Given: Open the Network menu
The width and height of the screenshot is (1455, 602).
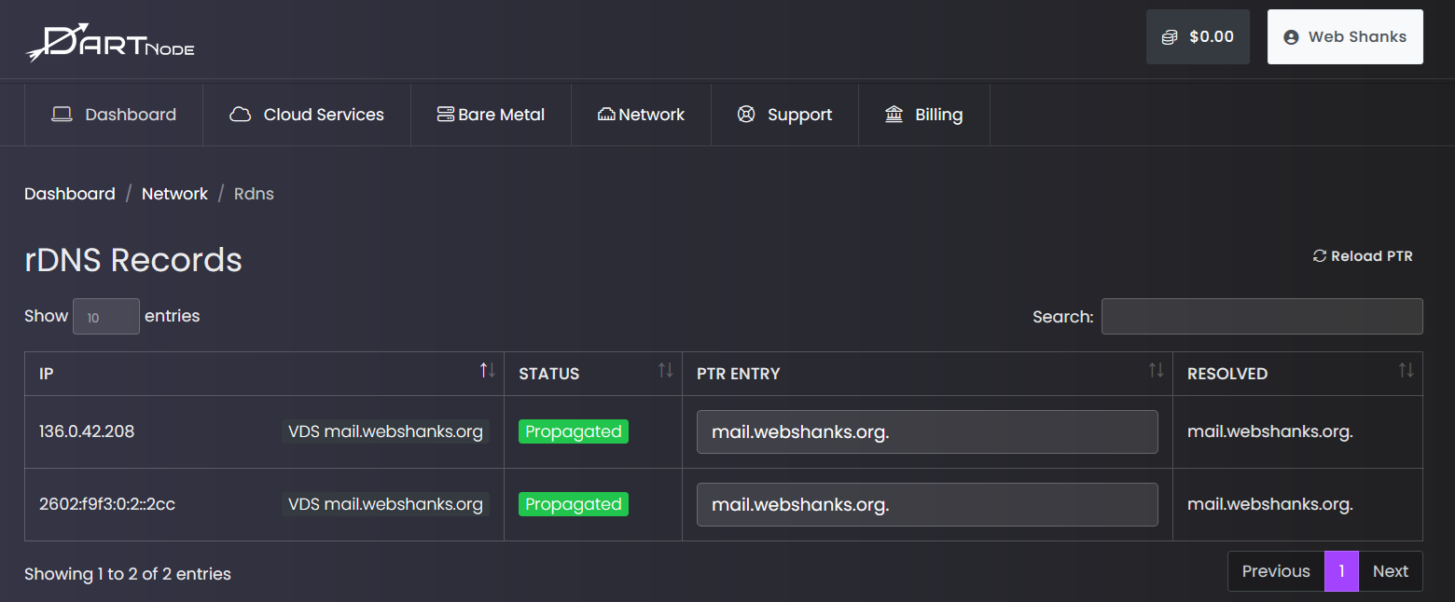Looking at the screenshot, I should pos(641,115).
